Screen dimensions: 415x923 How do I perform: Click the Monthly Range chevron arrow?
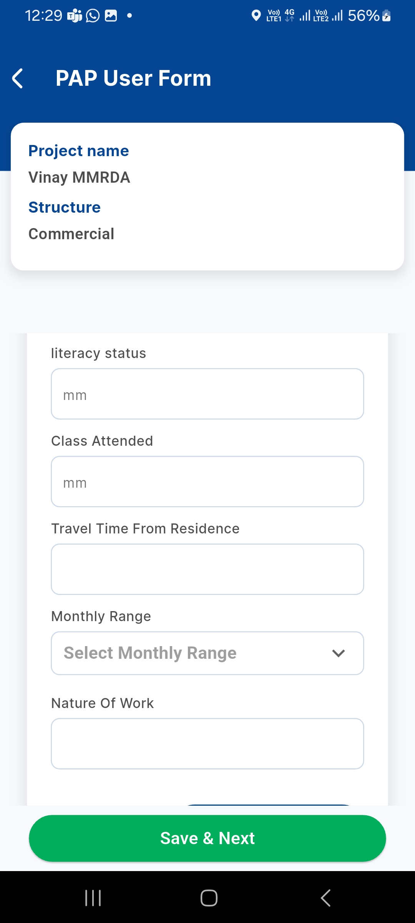coord(338,653)
